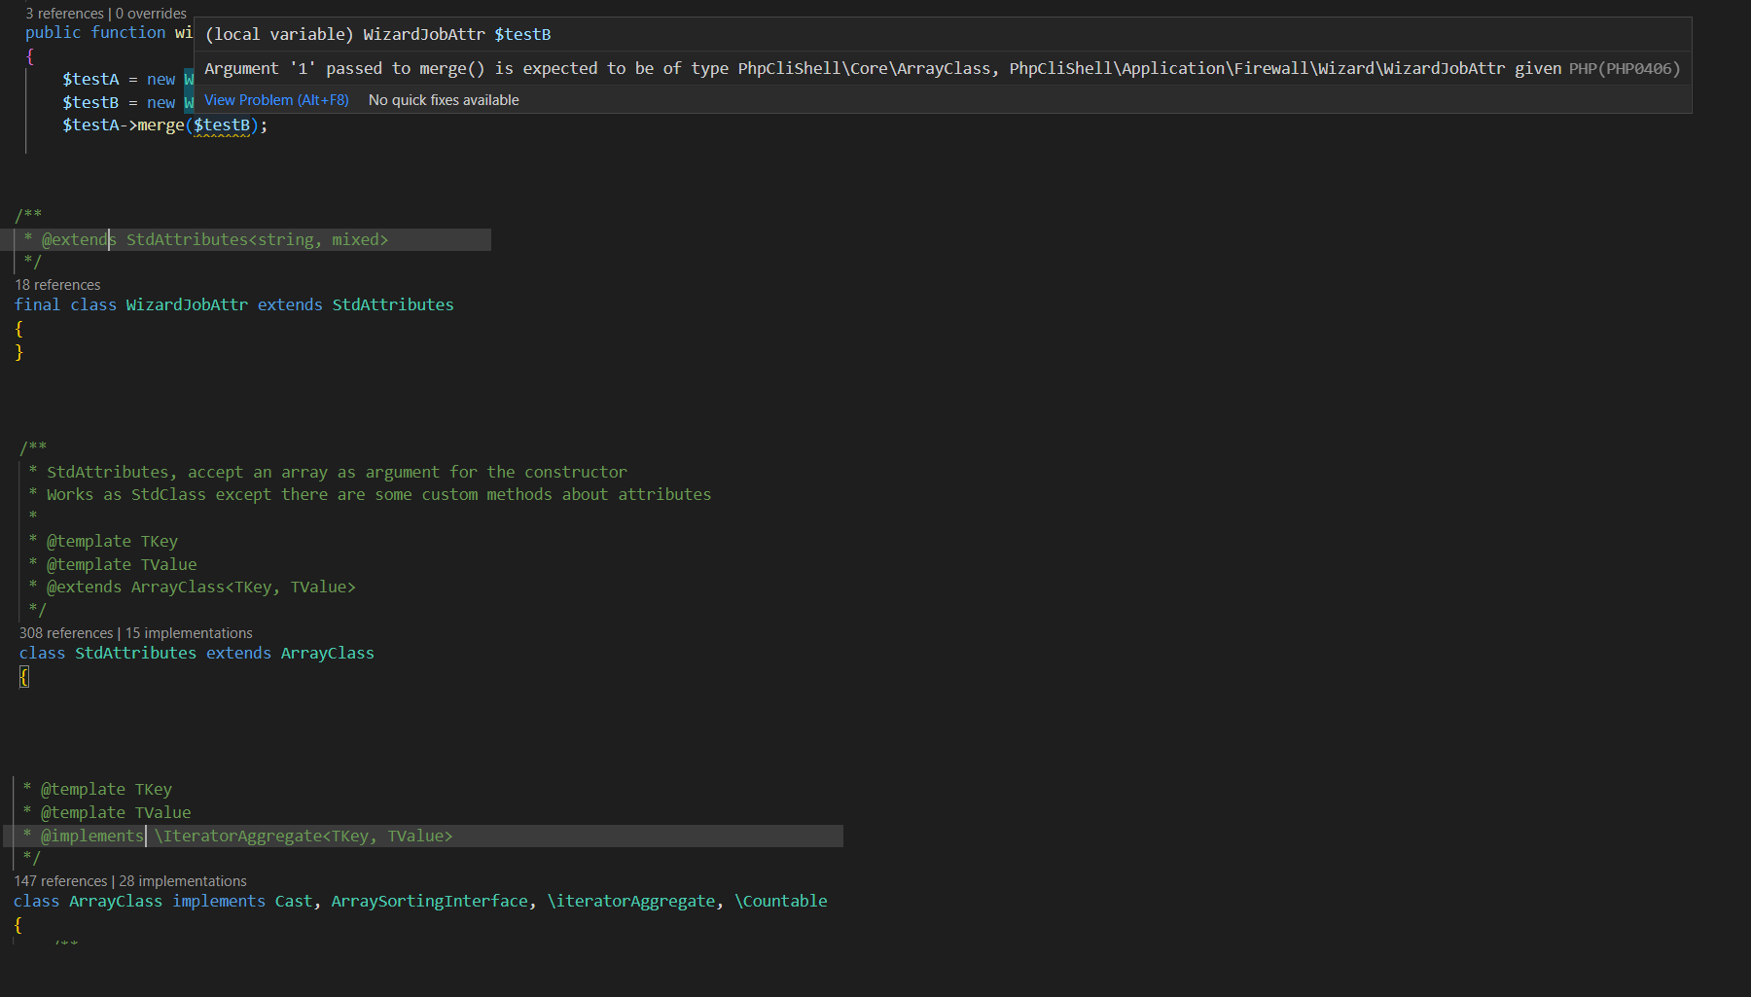This screenshot has height=997, width=1751.
Task: Select WizardJobAttr in the final class declaration
Action: click(187, 305)
